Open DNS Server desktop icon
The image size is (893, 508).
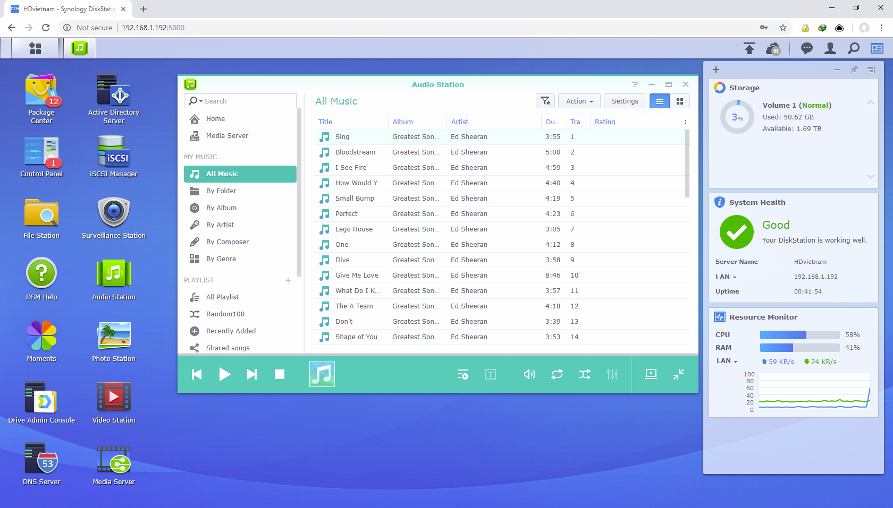(x=41, y=464)
